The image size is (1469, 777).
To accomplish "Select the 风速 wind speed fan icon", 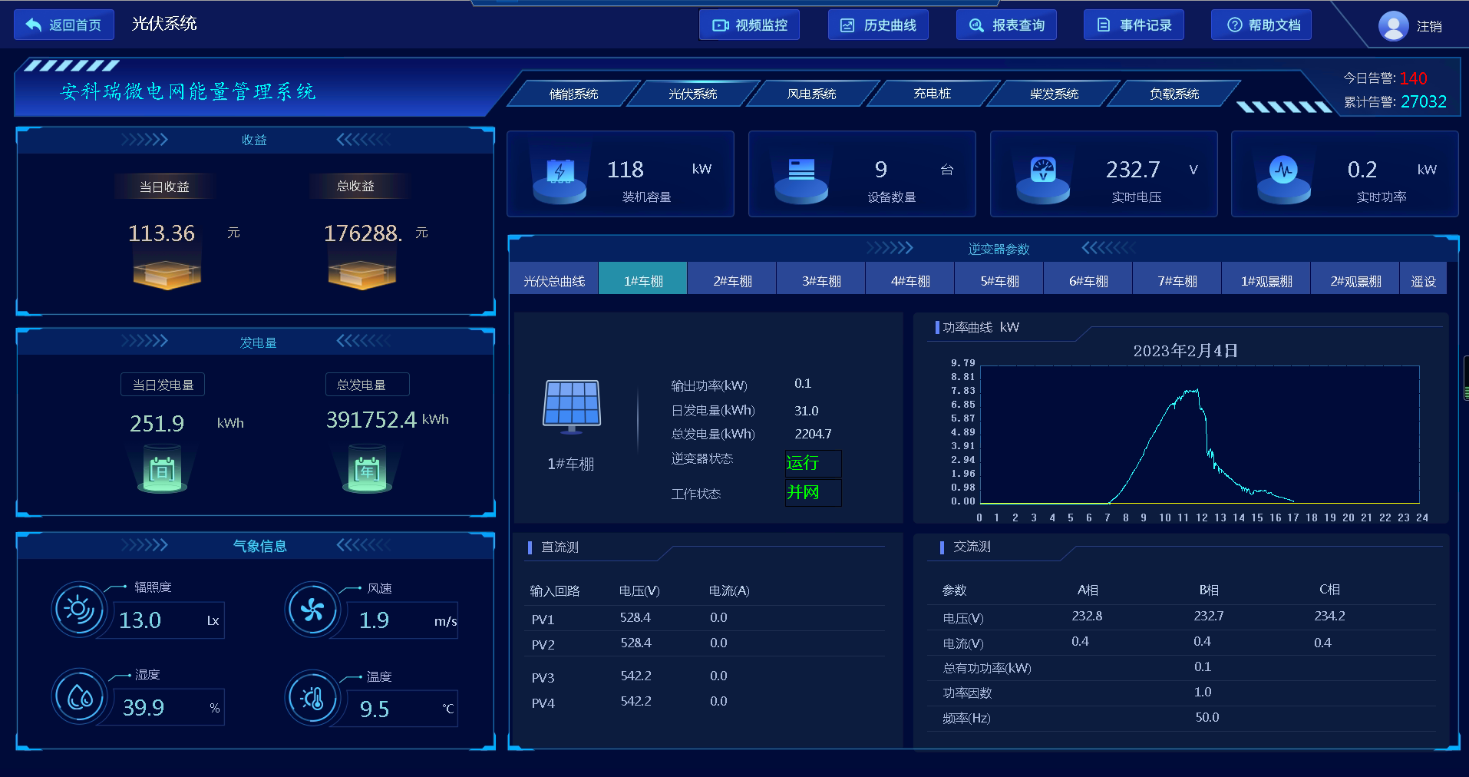I will pyautogui.click(x=312, y=610).
